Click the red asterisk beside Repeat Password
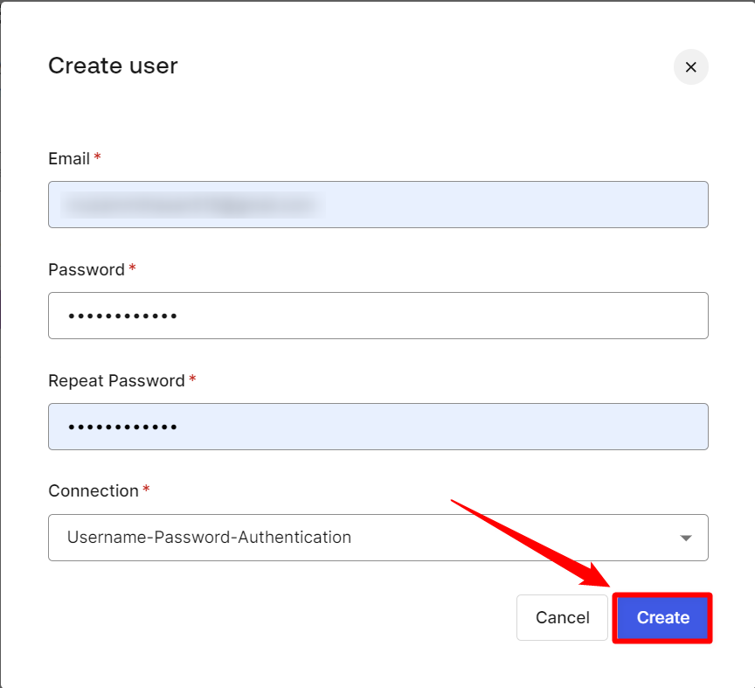Viewport: 755px width, 688px height. 192,380
